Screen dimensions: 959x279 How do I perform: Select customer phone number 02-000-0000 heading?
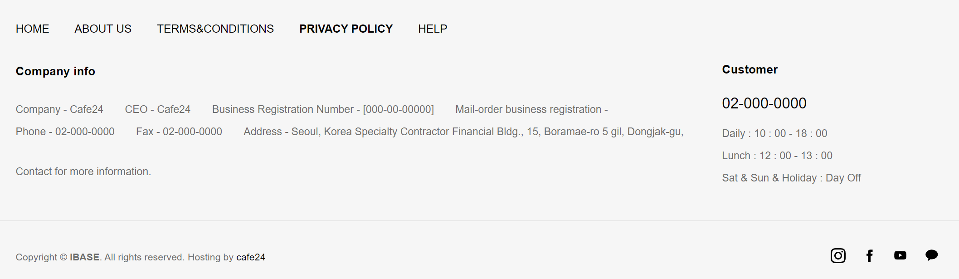point(764,103)
